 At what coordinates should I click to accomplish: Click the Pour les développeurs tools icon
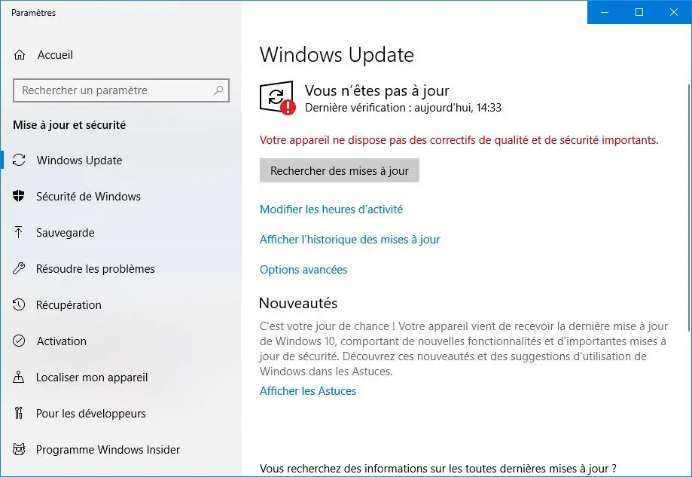coord(19,413)
